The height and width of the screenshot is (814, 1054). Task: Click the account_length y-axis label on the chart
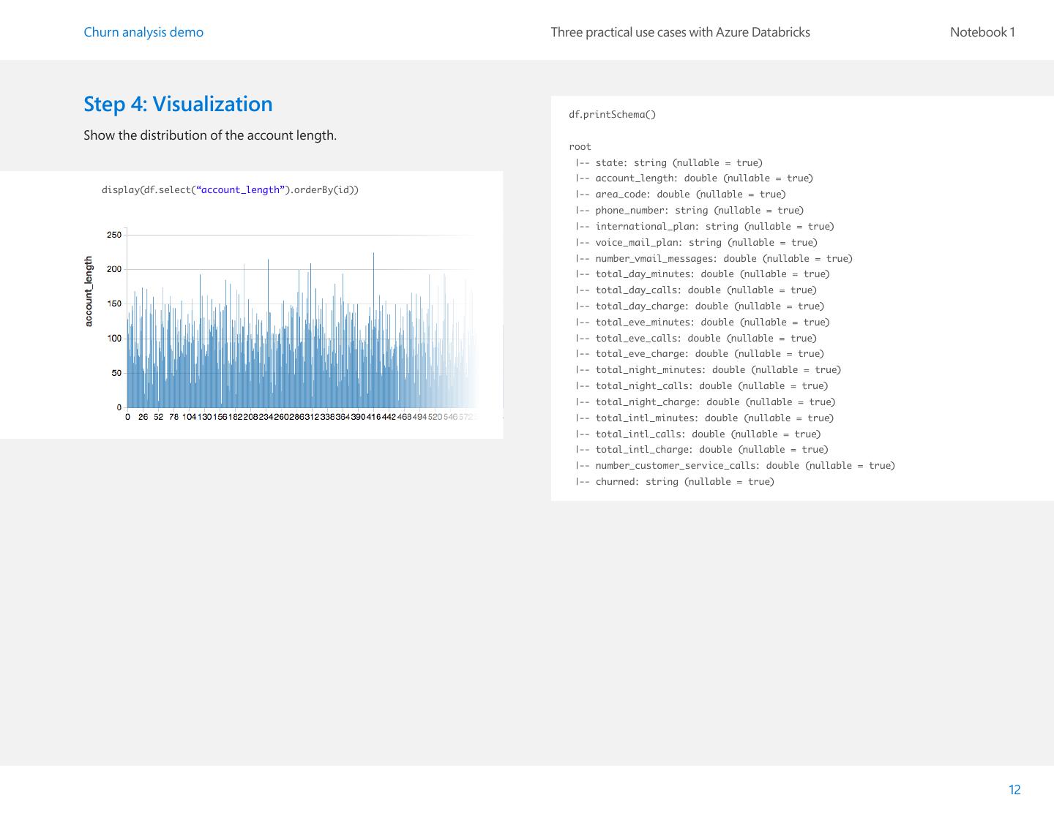(x=89, y=291)
